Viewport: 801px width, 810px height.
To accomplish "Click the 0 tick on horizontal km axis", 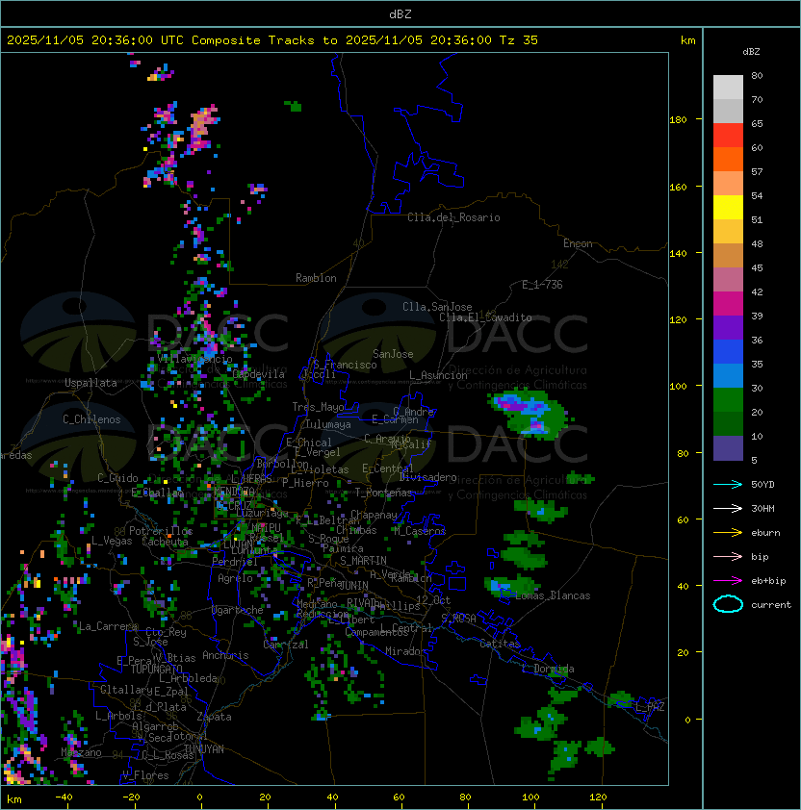I will tap(199, 797).
